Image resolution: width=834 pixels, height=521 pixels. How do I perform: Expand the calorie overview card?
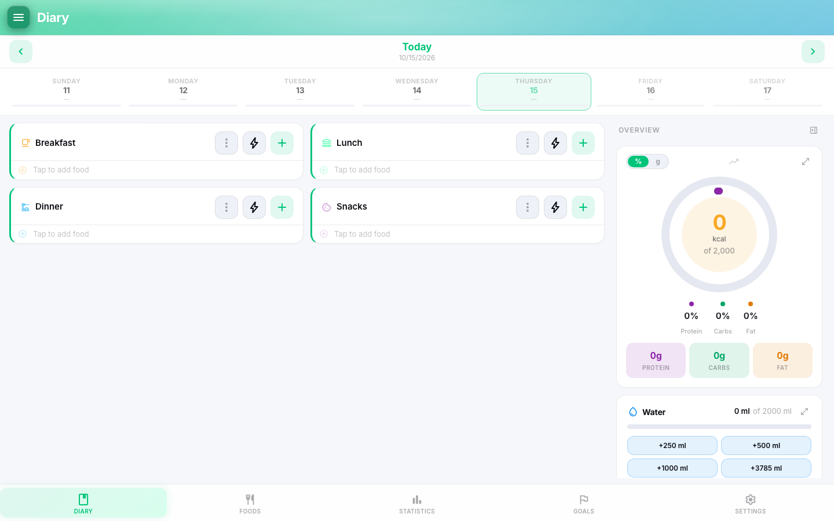click(806, 162)
